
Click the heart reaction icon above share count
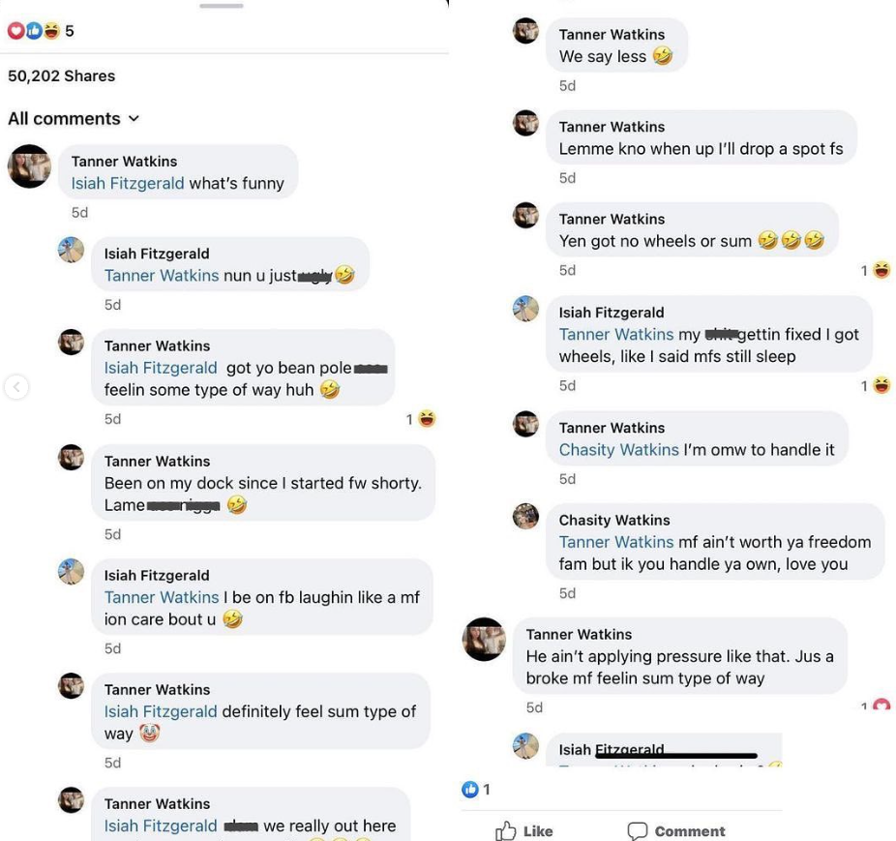(14, 30)
